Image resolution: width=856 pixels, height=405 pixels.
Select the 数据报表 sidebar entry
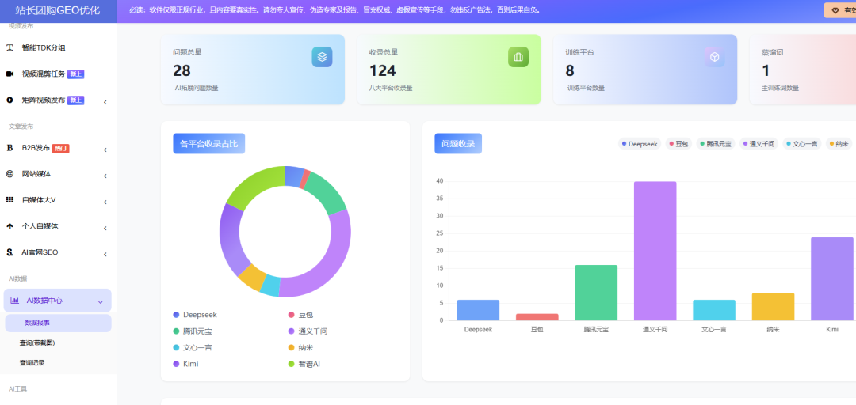(59, 323)
